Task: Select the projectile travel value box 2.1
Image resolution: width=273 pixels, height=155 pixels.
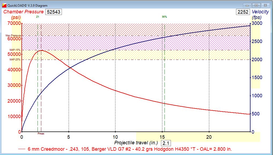Action: click(166, 143)
